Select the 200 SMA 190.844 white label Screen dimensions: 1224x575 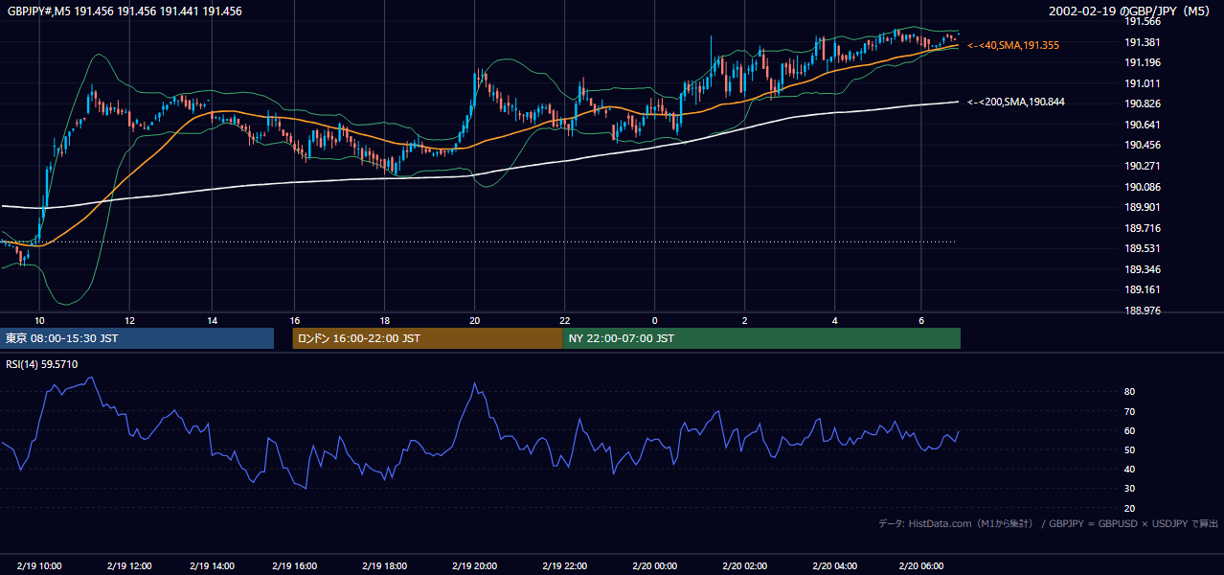(1016, 102)
